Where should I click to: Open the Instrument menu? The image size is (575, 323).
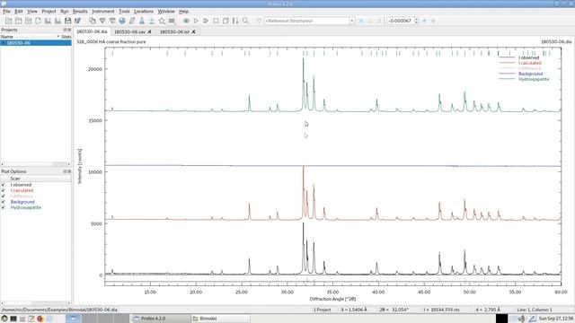(x=103, y=12)
